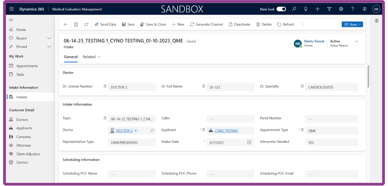Open Claim Adjustors in the sidebar
This screenshot has height=186, width=388.
tap(28, 154)
